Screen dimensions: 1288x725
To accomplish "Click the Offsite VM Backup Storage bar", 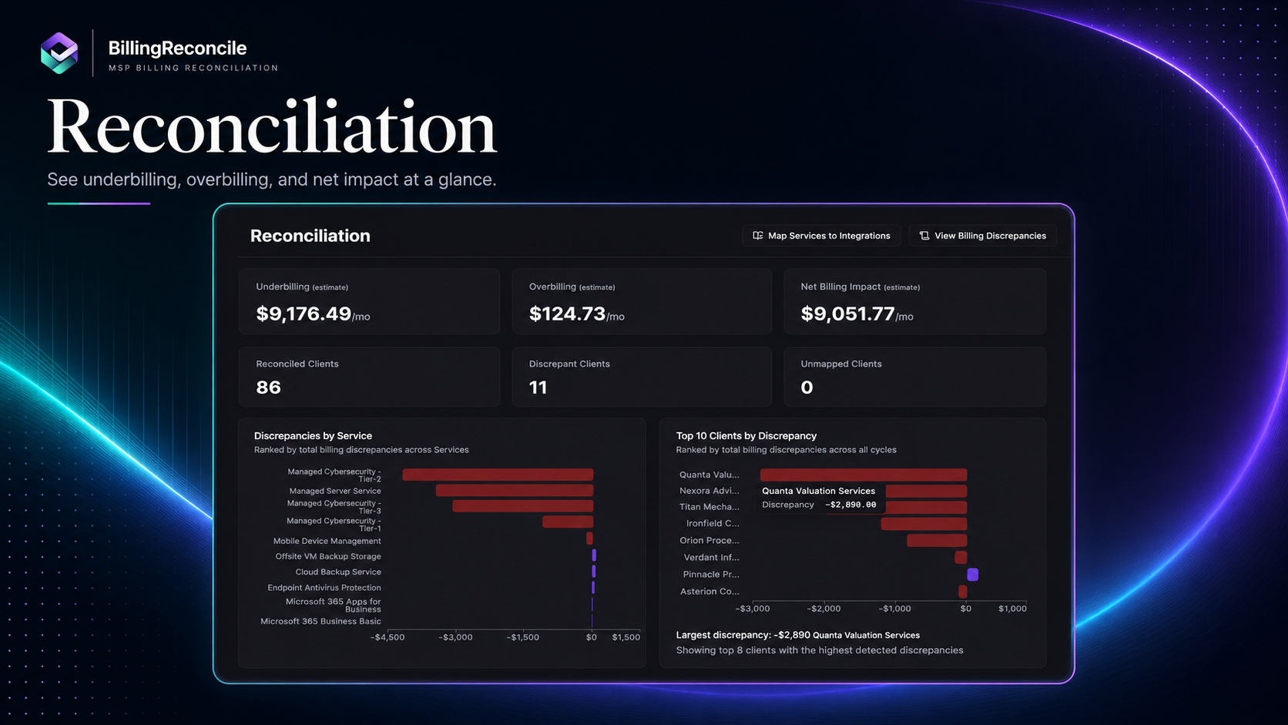I will pyautogui.click(x=594, y=555).
